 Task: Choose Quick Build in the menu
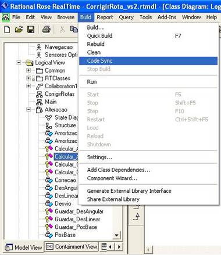tap(148, 36)
